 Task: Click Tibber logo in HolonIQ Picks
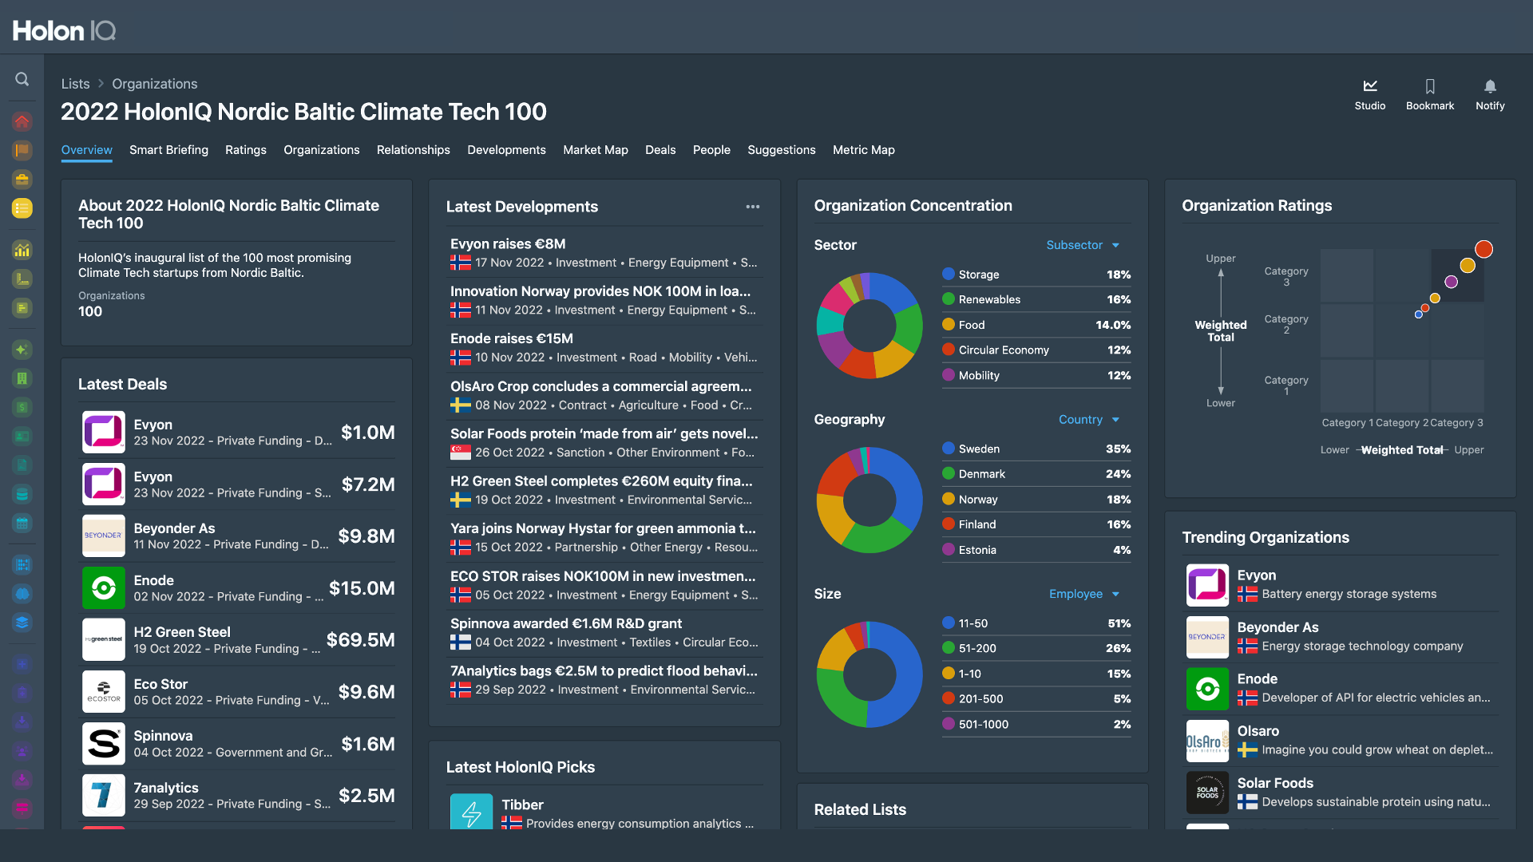pyautogui.click(x=471, y=811)
